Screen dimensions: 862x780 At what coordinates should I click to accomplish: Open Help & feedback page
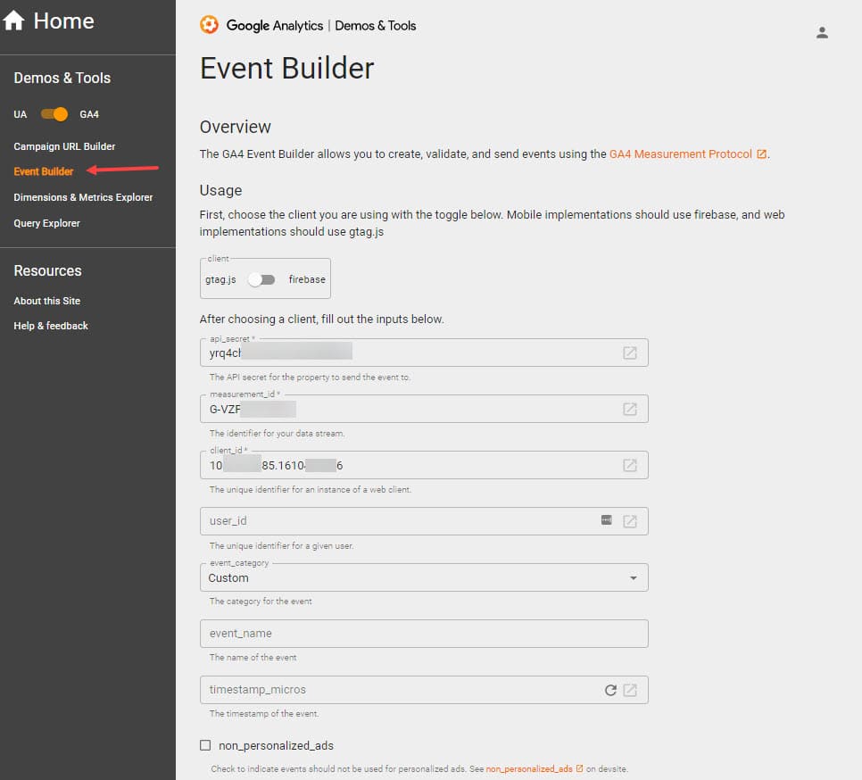click(51, 326)
